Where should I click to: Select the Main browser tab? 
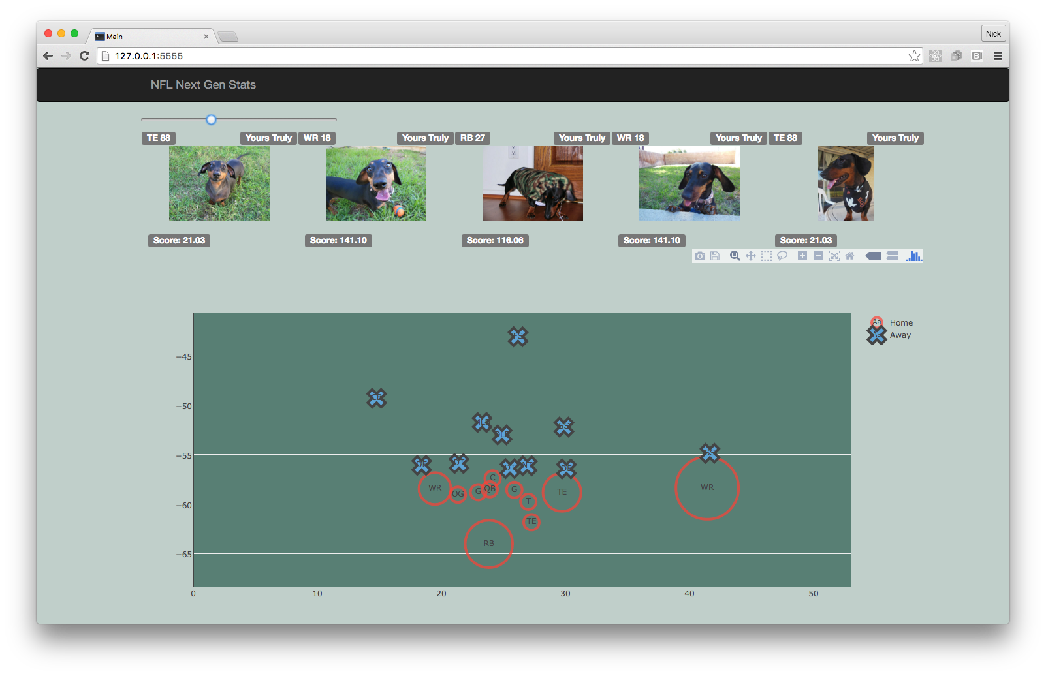(x=151, y=37)
